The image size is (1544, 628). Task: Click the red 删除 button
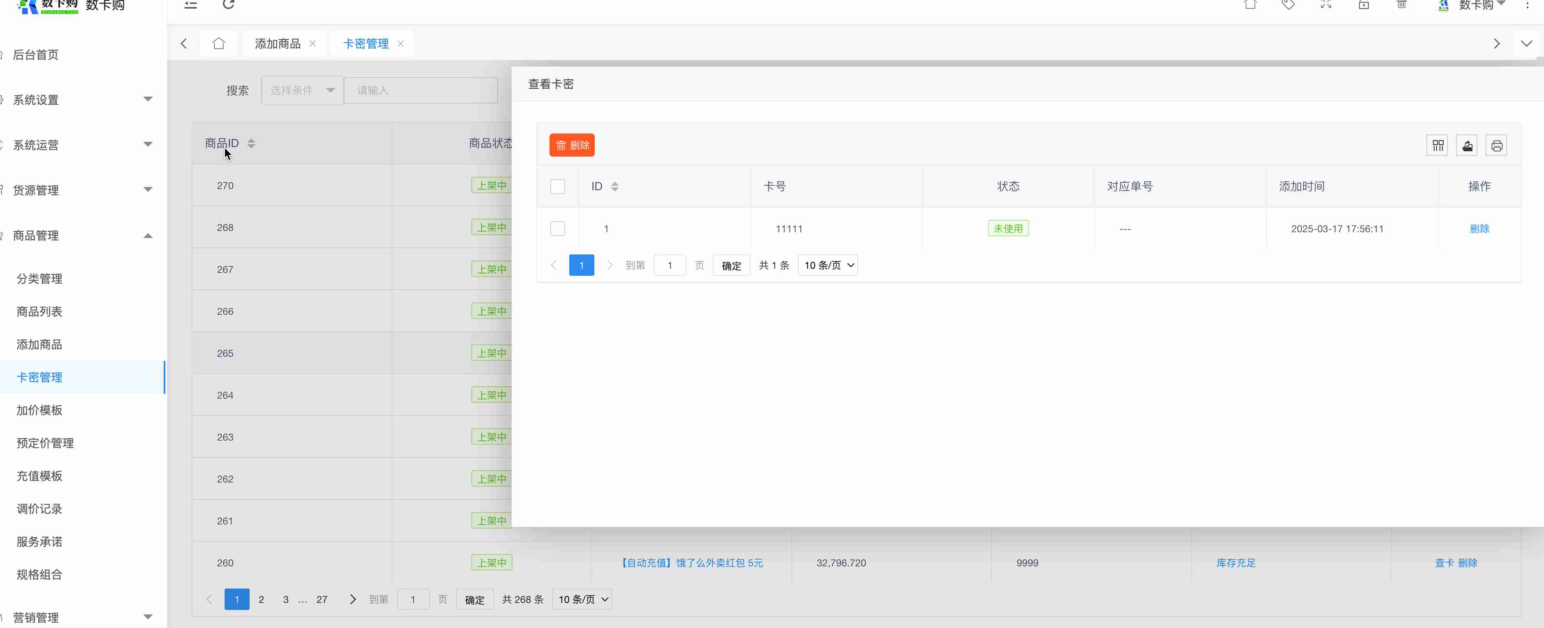point(572,145)
